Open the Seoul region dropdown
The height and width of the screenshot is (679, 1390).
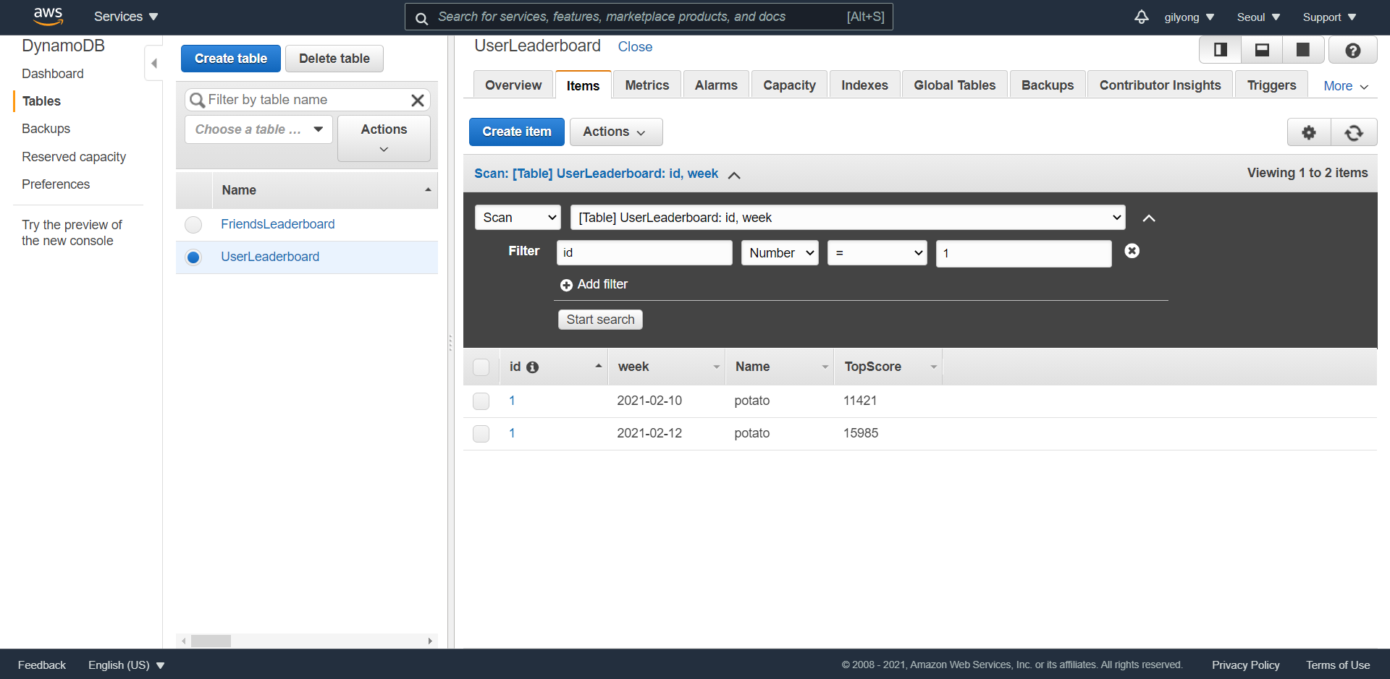point(1258,17)
